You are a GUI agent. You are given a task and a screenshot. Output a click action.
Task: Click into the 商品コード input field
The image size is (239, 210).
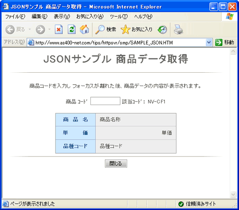[105, 101]
